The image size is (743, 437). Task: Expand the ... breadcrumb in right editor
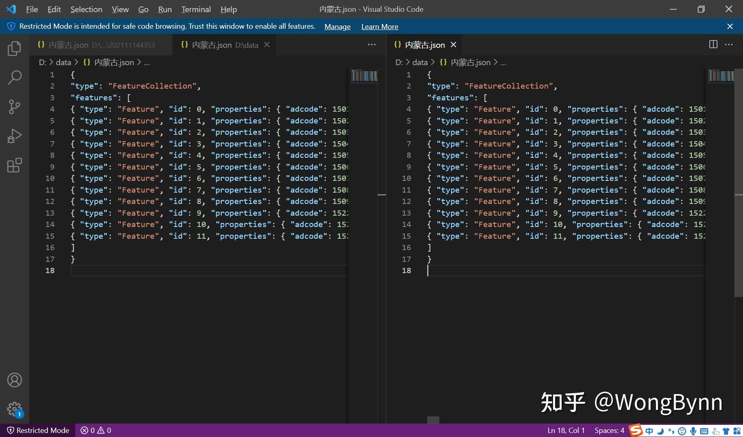(503, 62)
